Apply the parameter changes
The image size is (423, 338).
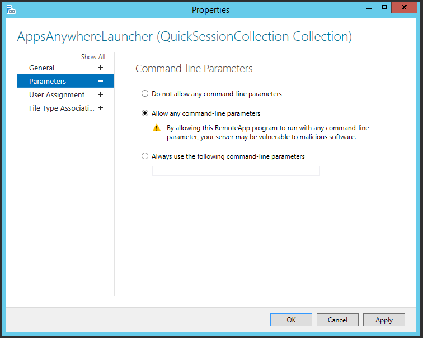pos(384,320)
